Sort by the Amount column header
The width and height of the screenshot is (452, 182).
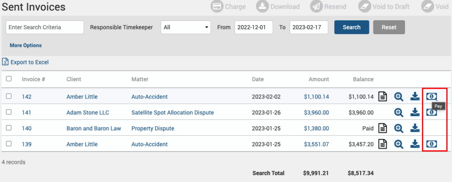click(319, 80)
